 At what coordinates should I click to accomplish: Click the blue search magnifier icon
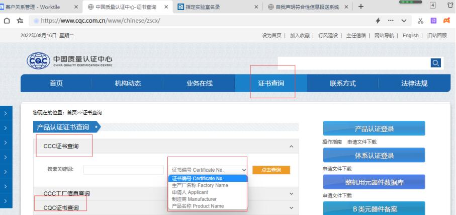point(436,63)
